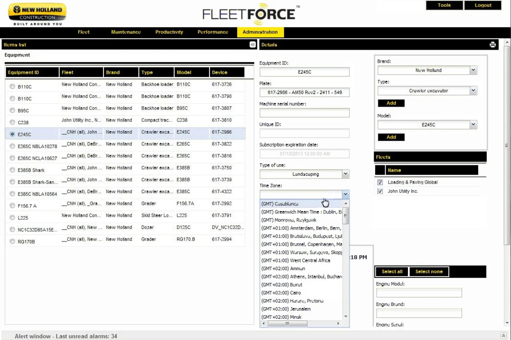This screenshot has height=340, width=511.
Task: Open the Model dropdown showing E245C
Action: tap(473, 125)
